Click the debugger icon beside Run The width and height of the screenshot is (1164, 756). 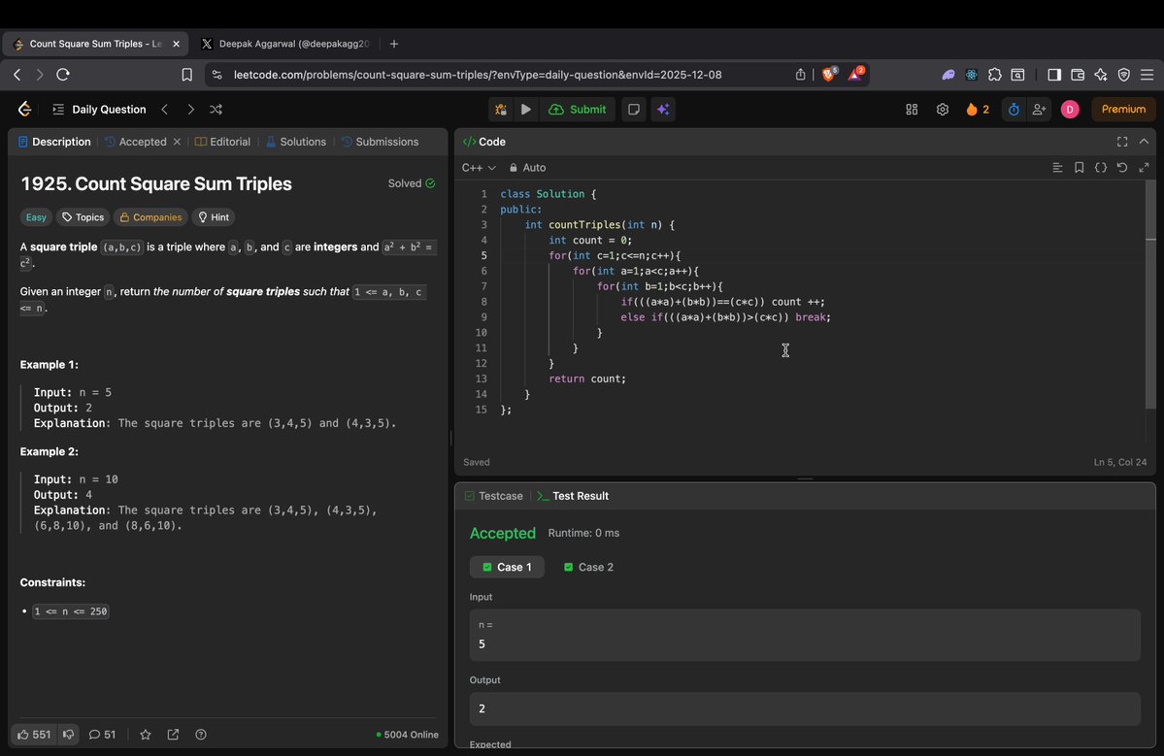[x=501, y=109]
